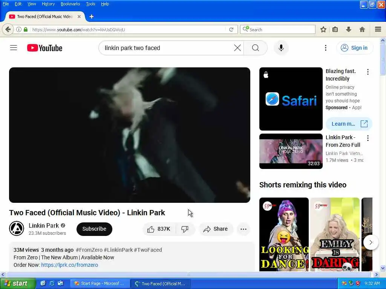Clear the YouTube search query
This screenshot has width=386, height=289.
point(237,48)
